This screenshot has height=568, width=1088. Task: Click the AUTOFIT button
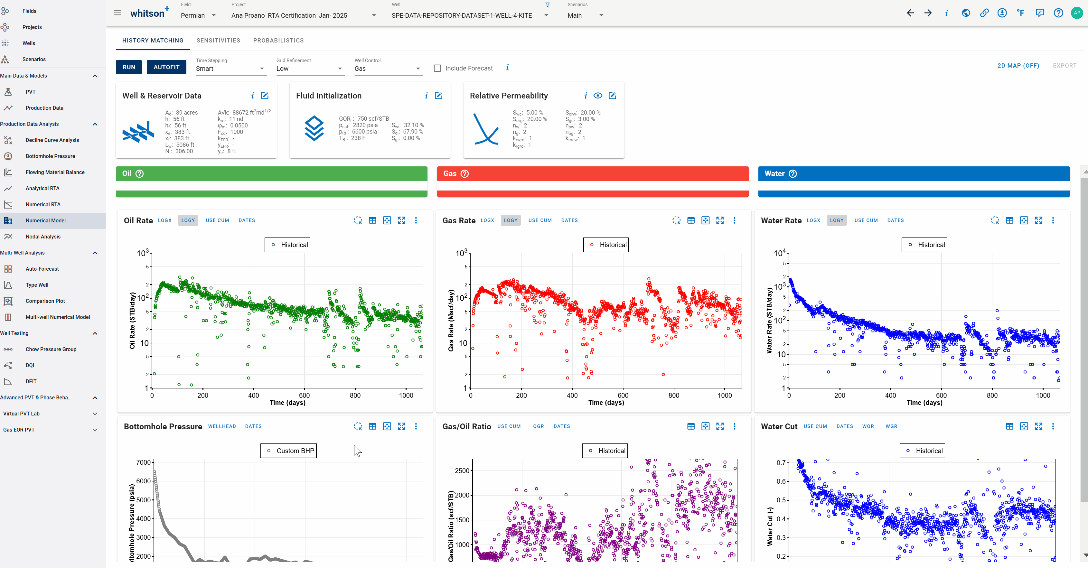coord(166,67)
